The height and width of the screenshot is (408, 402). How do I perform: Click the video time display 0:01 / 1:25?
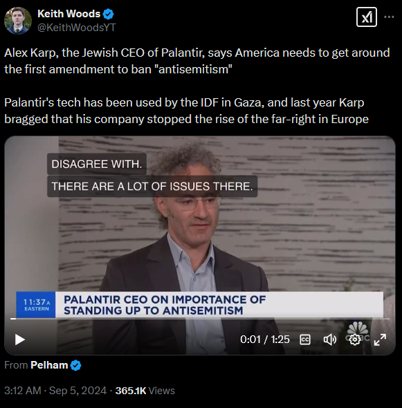pyautogui.click(x=265, y=340)
